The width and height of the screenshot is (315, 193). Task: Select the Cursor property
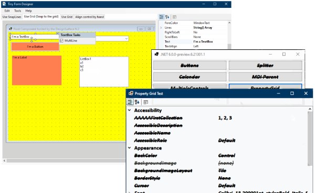click(142, 186)
